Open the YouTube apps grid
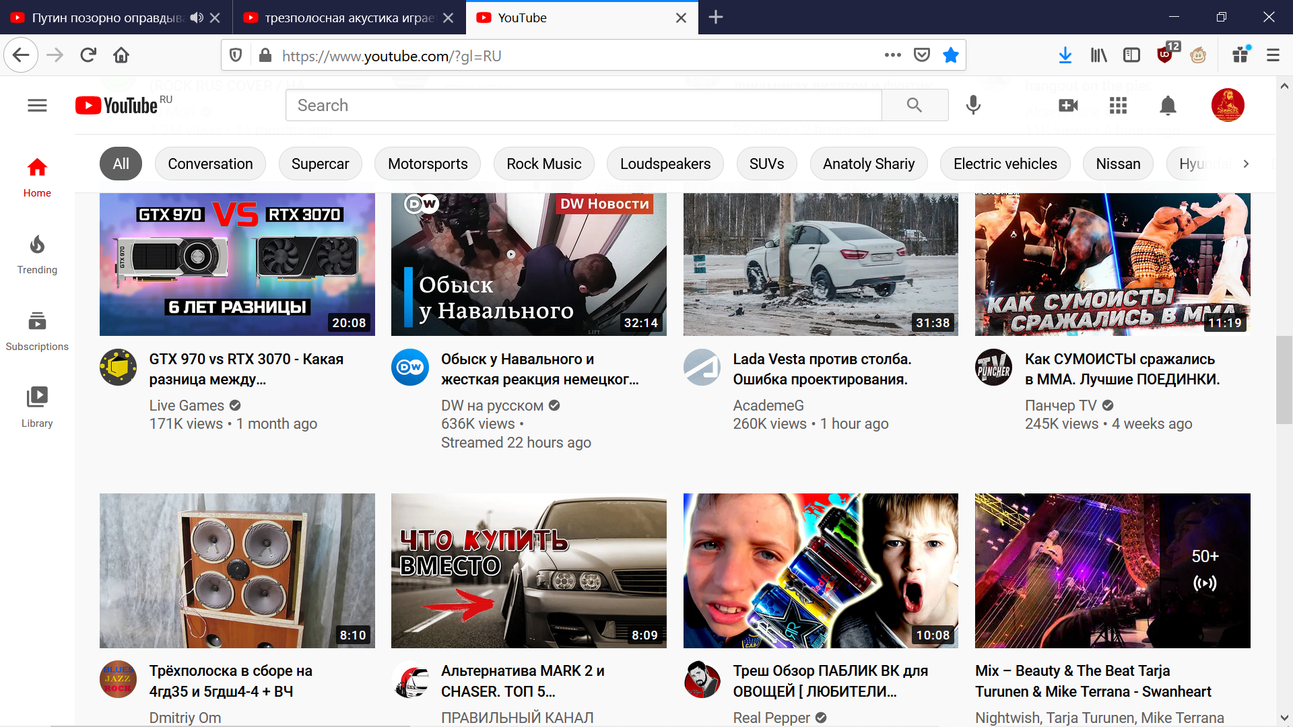This screenshot has height=727, width=1293. coord(1118,106)
